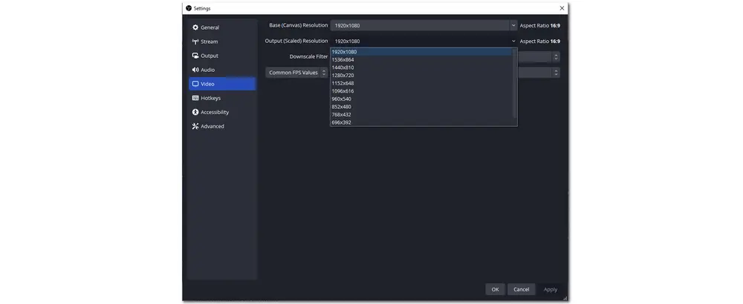Close the Settings window

click(x=562, y=8)
